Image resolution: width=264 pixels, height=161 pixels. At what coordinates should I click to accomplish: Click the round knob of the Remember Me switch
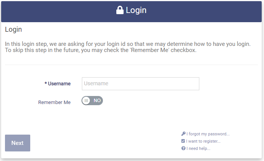[86, 101]
